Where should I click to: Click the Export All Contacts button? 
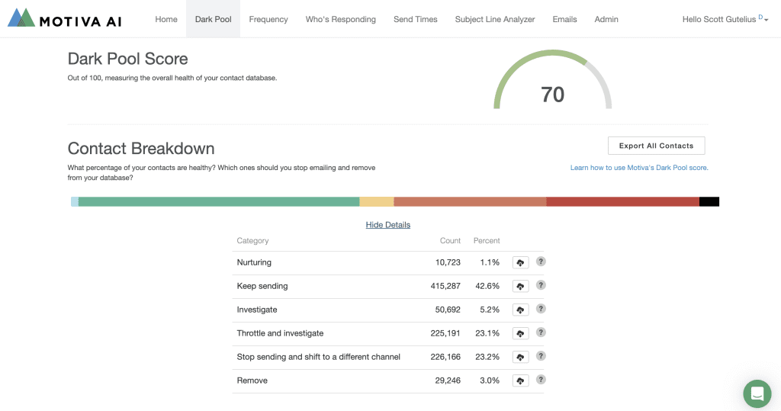point(656,146)
